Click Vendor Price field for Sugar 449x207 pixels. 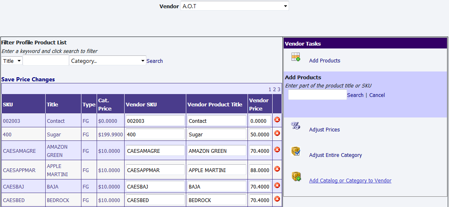(x=260, y=134)
